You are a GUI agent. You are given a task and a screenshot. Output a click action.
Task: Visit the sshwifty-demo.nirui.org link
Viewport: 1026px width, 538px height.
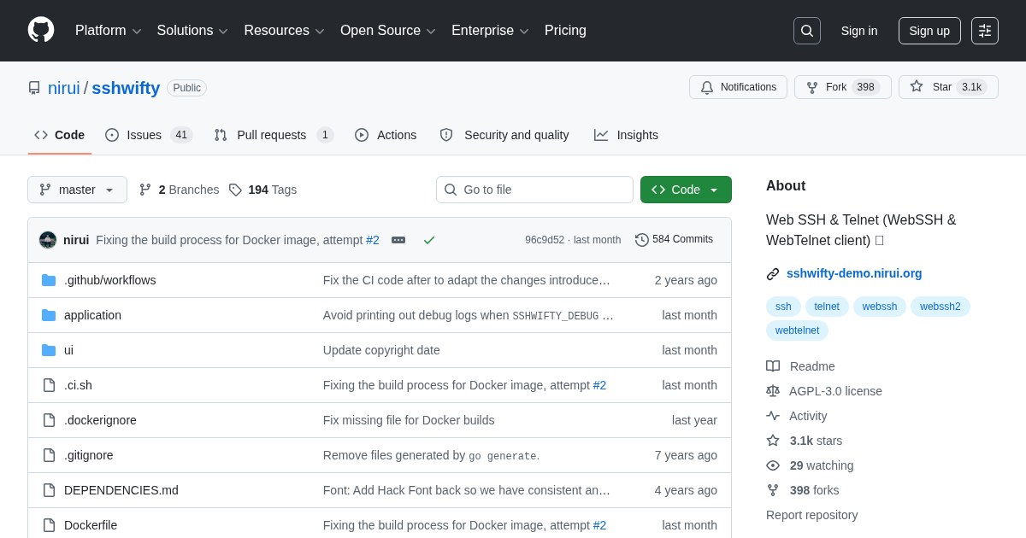[x=854, y=274]
